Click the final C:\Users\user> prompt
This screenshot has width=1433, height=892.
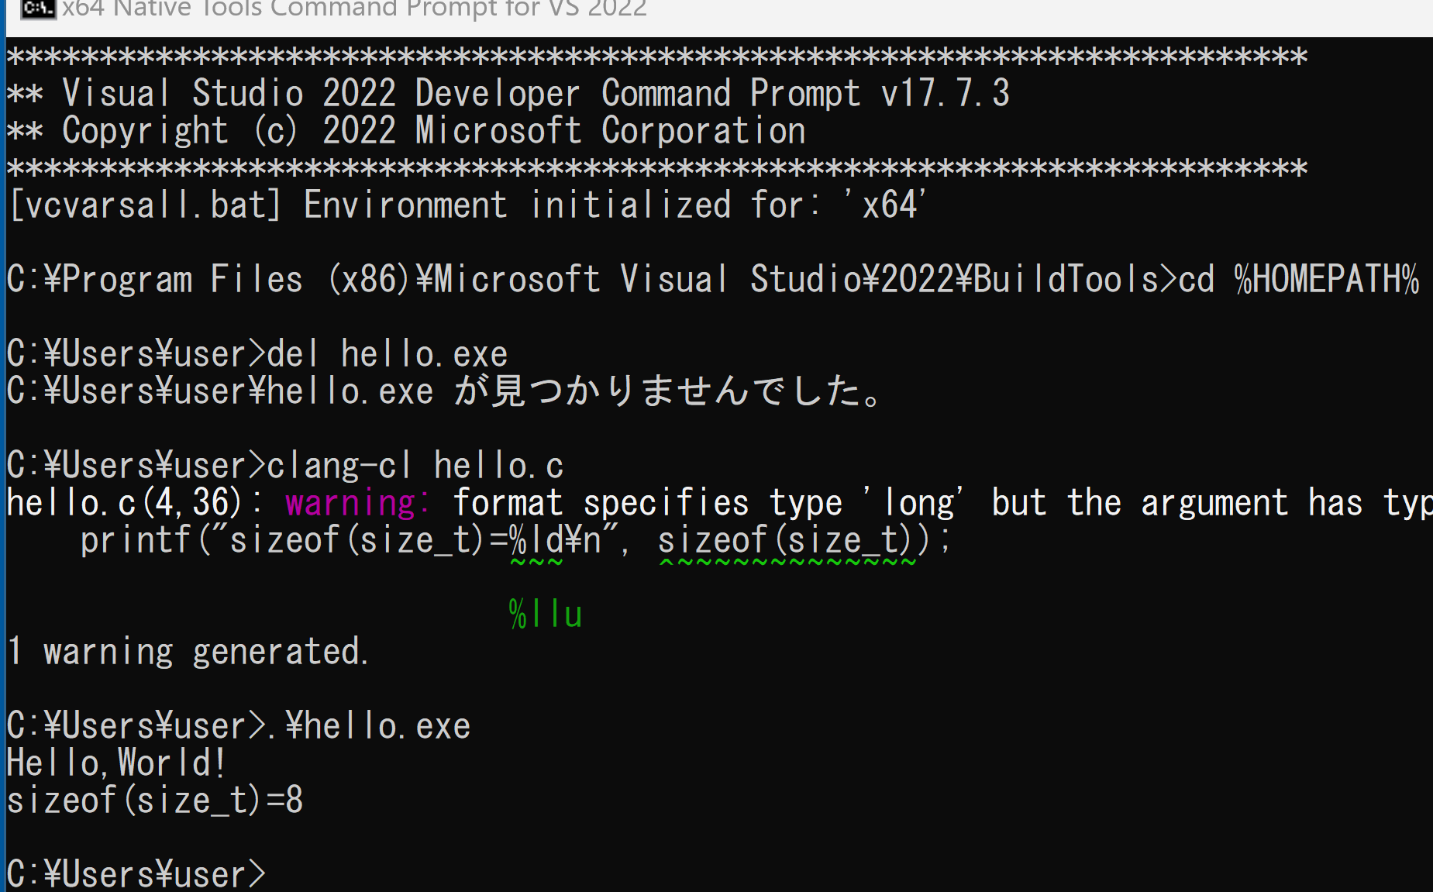136,874
